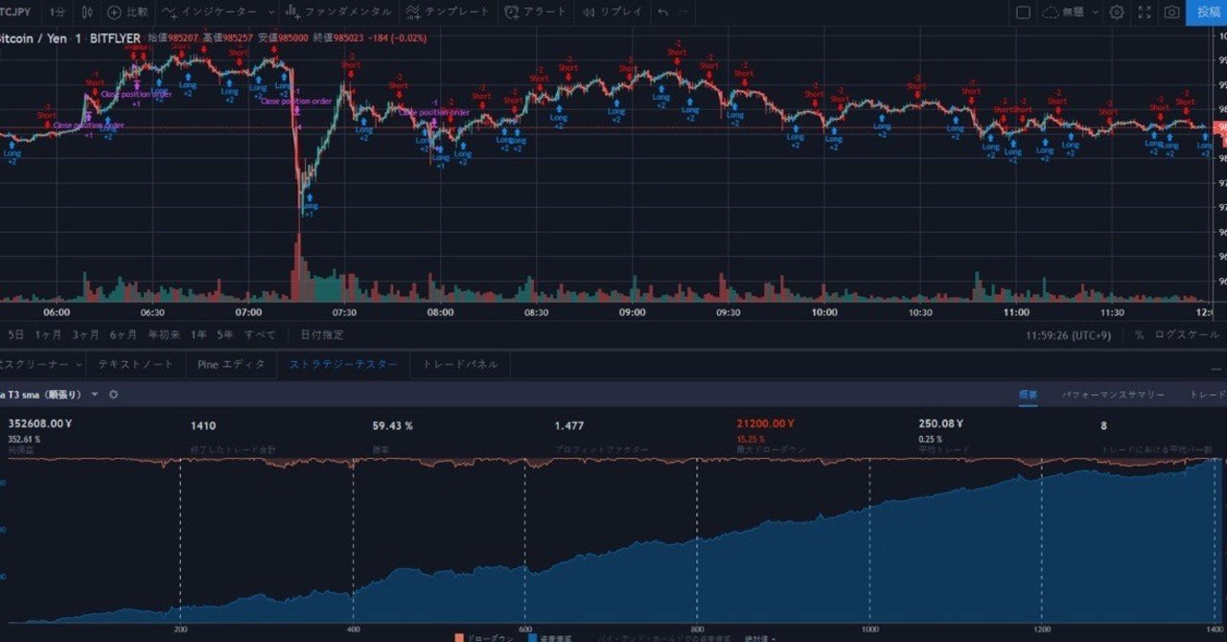Enter fullscreen mode with the expand icon
The width and height of the screenshot is (1227, 642).
[x=1145, y=12]
